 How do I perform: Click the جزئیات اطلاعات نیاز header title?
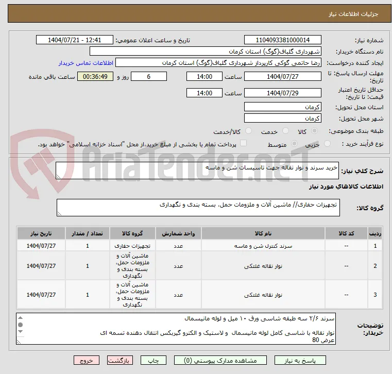click(x=353, y=14)
